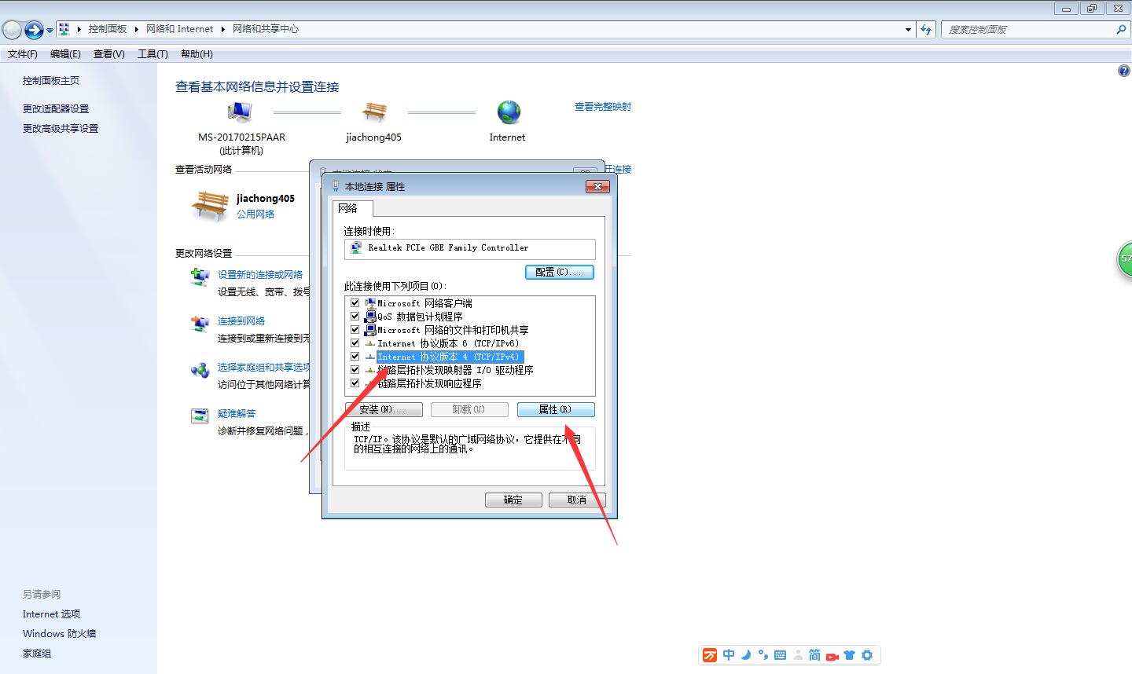Click the jiachong405 bench icon in network map
Image resolution: width=1132 pixels, height=674 pixels.
pyautogui.click(x=374, y=112)
